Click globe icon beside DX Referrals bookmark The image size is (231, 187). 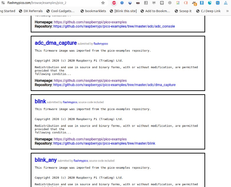tap(21, 11)
